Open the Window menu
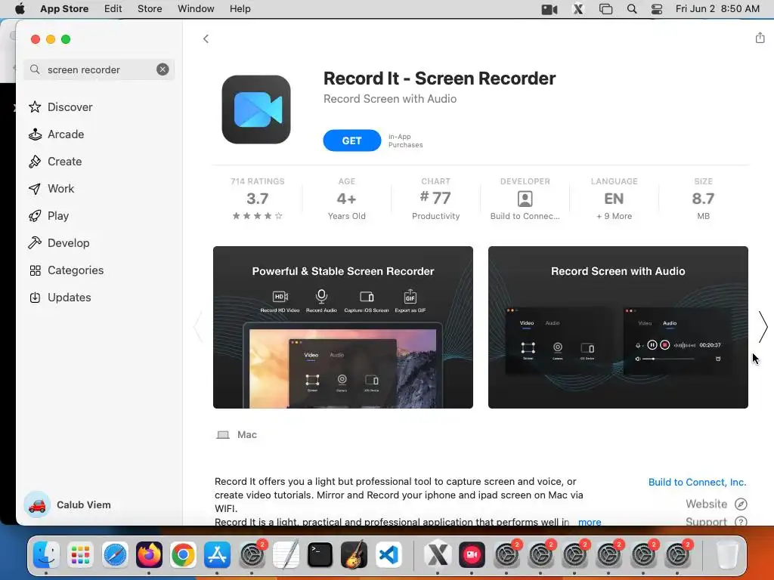Viewport: 774px width, 580px height. (196, 8)
